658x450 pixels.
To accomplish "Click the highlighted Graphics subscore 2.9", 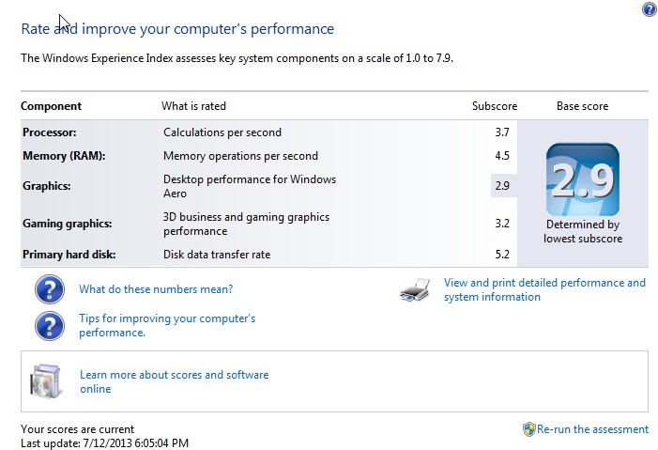I will coord(502,186).
